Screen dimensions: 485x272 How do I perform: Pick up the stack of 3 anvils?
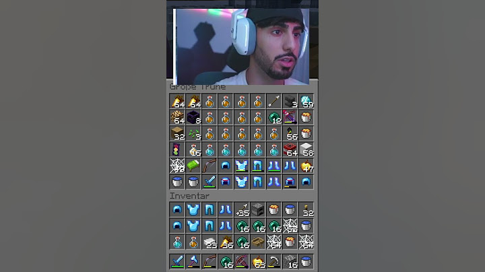tap(290, 102)
